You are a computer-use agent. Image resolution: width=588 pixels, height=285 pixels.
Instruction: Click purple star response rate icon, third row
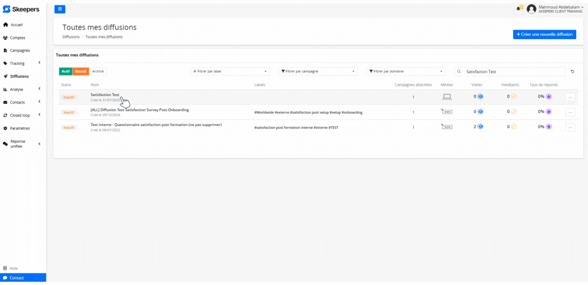549,127
